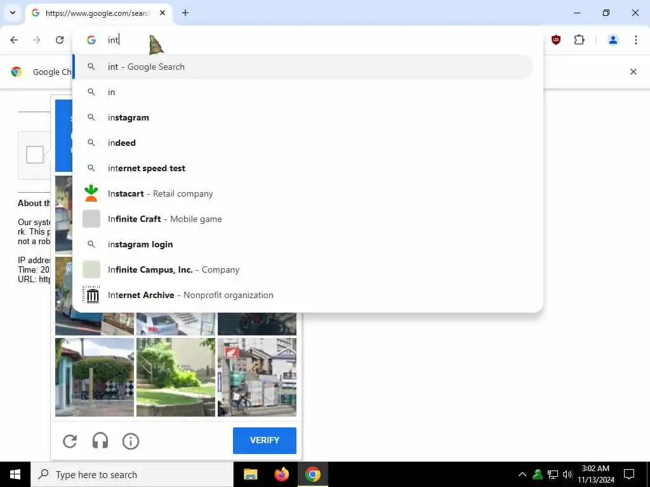Open the Extensions puzzle icon
Viewport: 650px width, 487px height.
(579, 40)
